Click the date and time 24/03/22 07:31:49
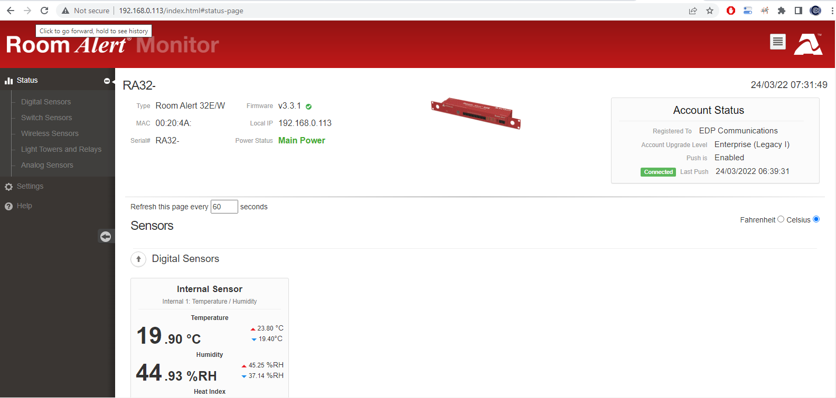 coord(789,85)
